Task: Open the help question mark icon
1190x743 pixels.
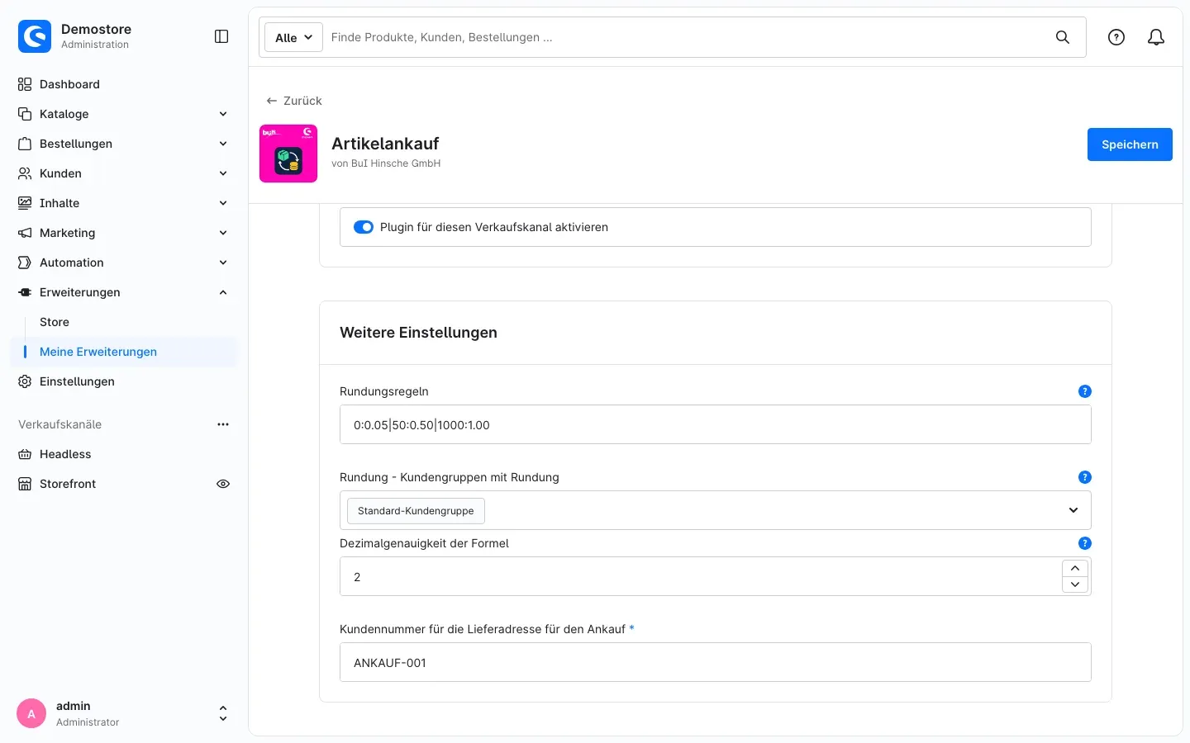Action: tap(1116, 37)
